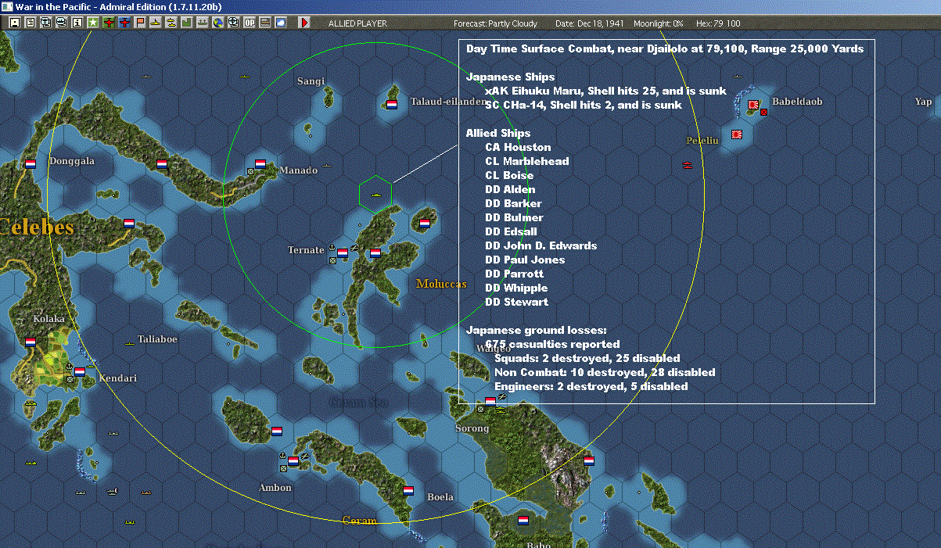Click the 'Forecast: Partly Cloudy' status text

pyautogui.click(x=496, y=23)
